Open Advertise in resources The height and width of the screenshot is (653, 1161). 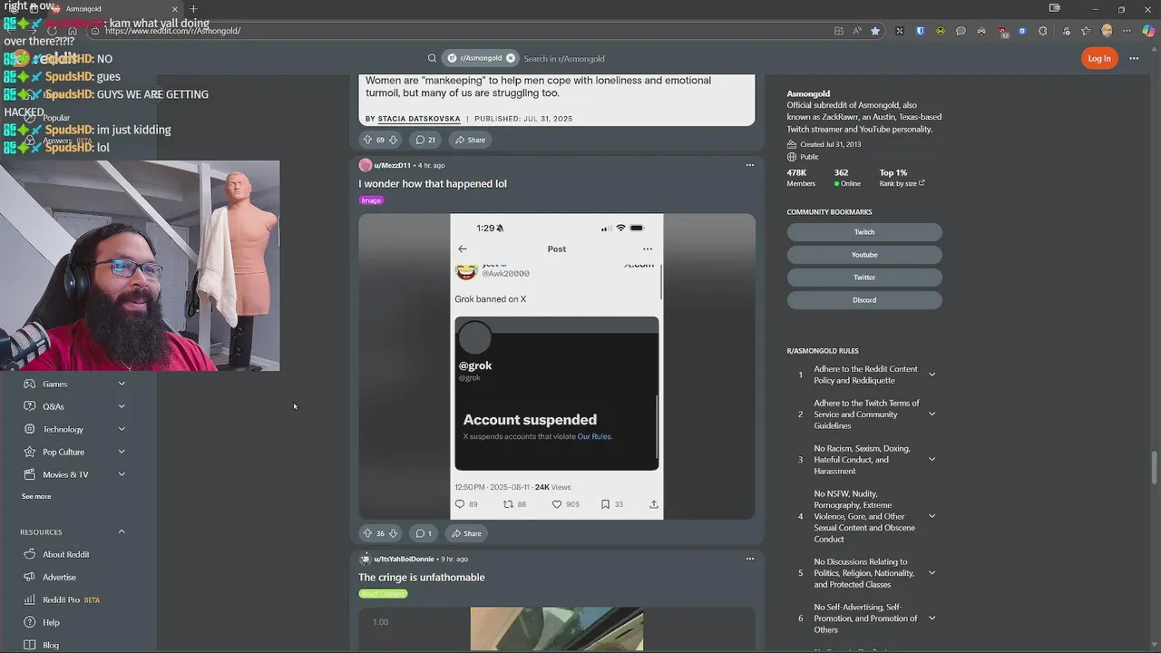59,577
